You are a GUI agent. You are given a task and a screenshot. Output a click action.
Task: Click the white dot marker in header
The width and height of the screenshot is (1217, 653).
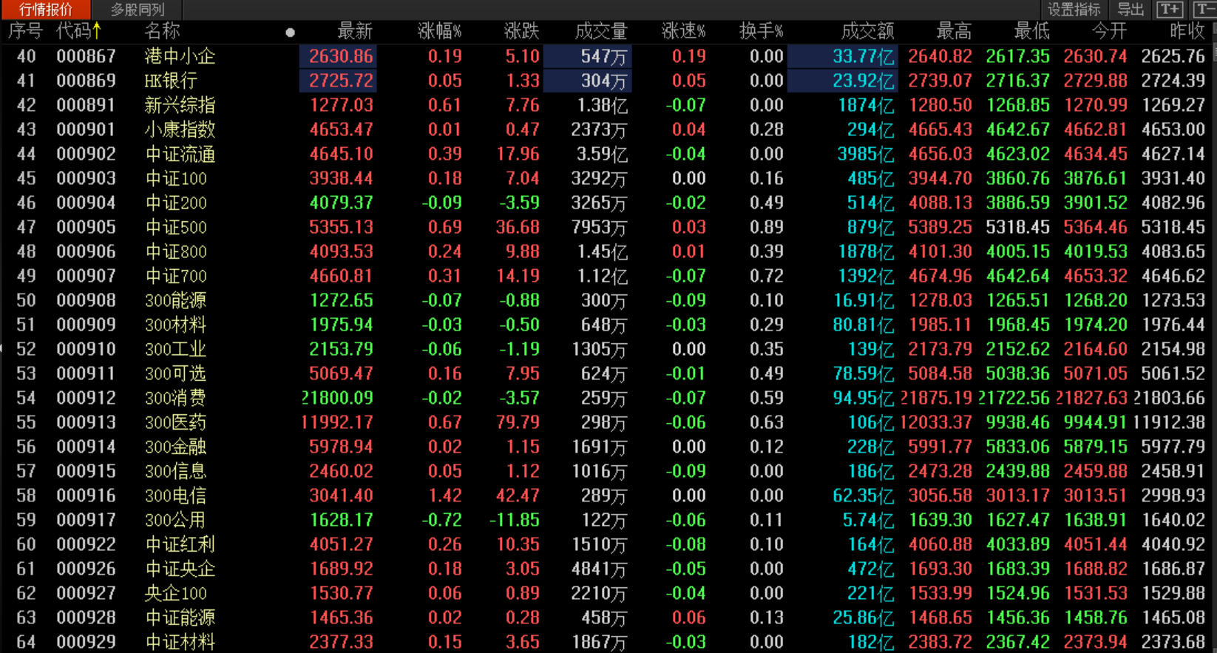290,33
